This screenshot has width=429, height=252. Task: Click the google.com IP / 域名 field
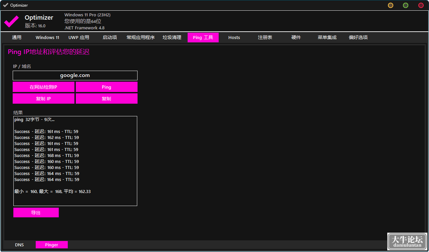coord(75,75)
